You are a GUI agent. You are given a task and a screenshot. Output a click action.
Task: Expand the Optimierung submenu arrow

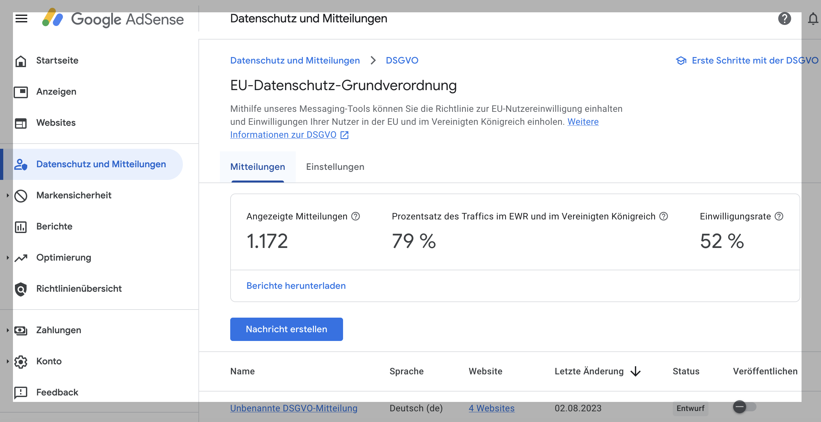click(x=8, y=257)
